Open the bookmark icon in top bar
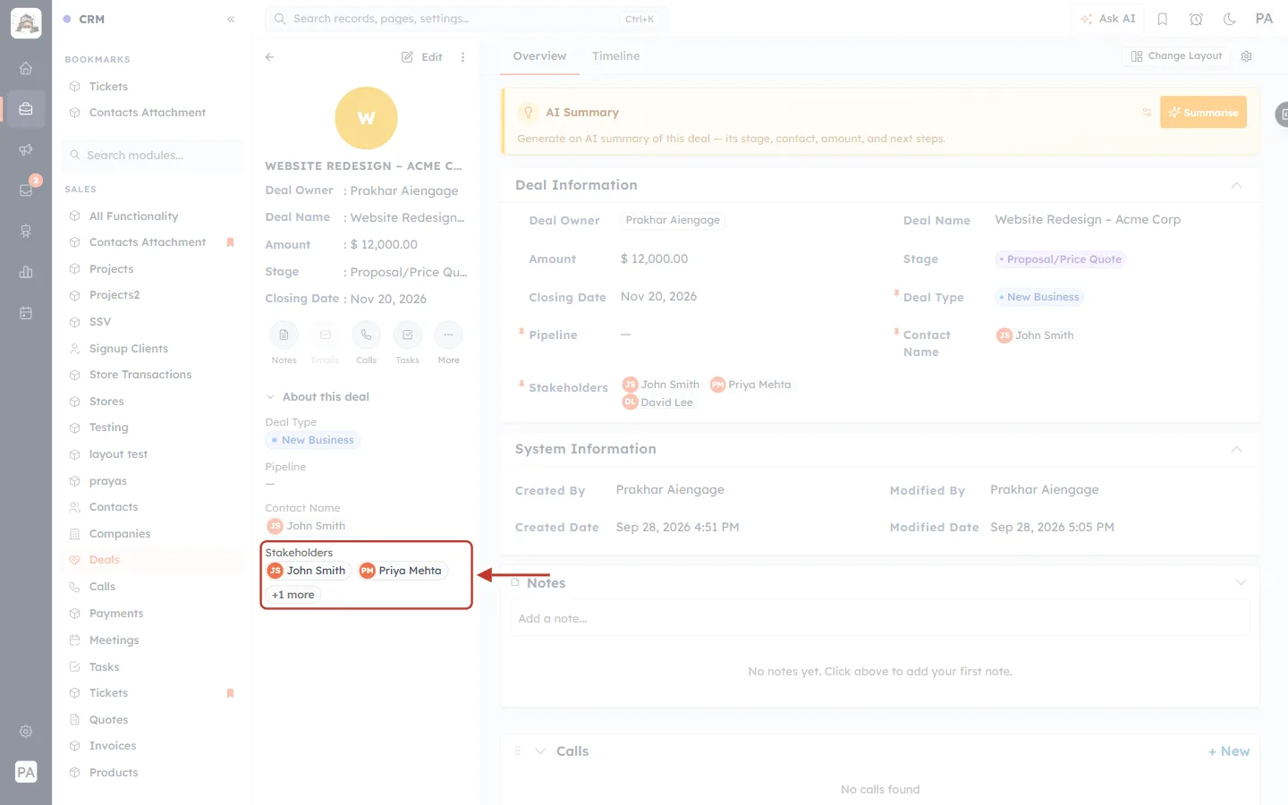 pos(1163,19)
